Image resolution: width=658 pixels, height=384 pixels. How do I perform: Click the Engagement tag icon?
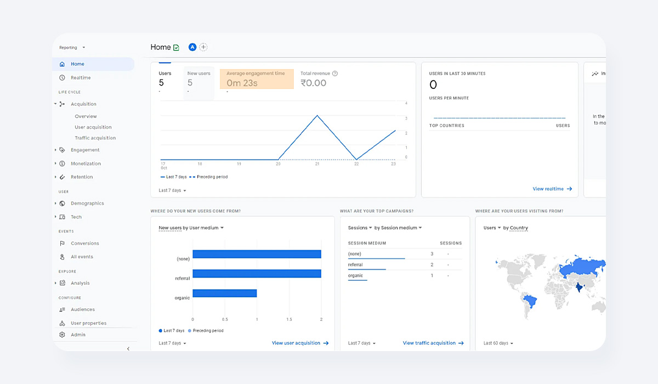click(x=62, y=150)
